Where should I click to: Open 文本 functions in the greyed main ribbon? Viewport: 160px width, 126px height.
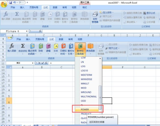(x=50, y=17)
